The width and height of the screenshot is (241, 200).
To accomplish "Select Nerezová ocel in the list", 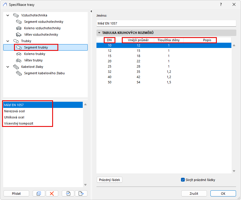I will pyautogui.click(x=43, y=111).
